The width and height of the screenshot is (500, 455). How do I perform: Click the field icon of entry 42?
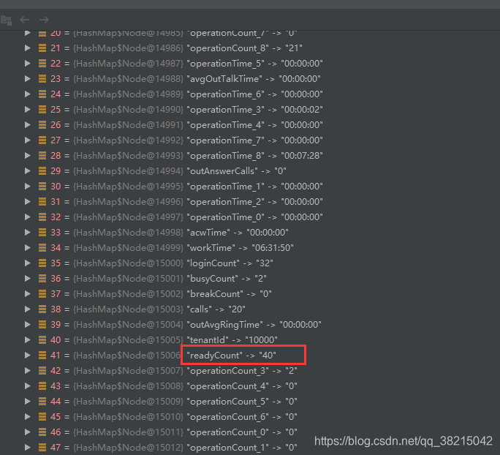(42, 370)
